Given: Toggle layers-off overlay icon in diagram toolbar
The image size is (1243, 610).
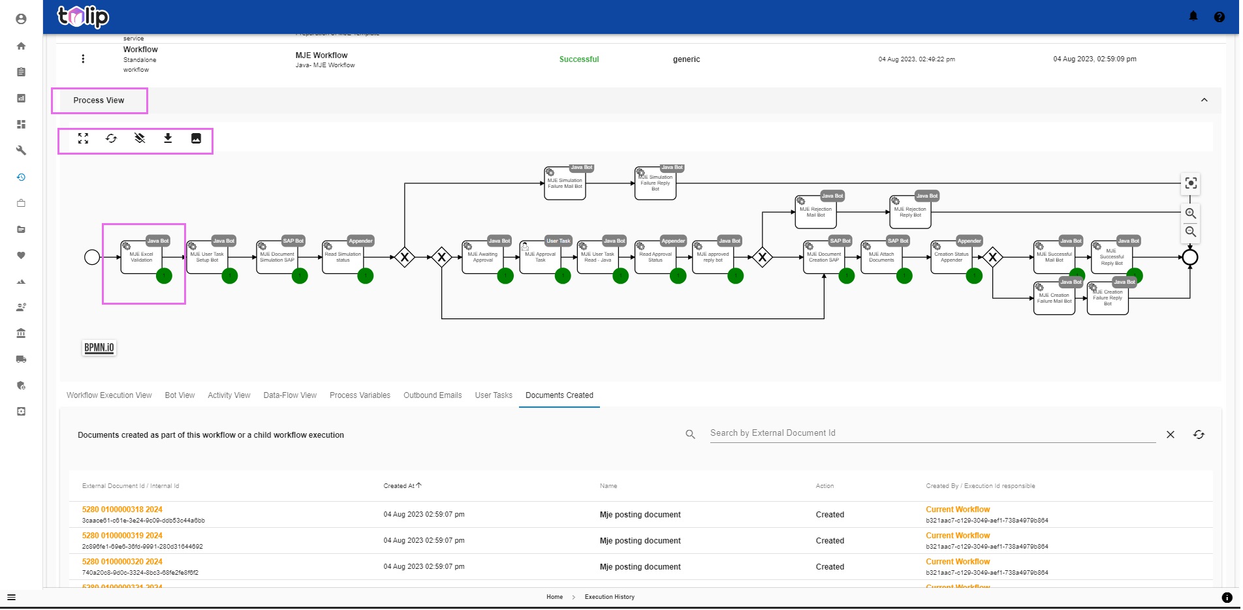Looking at the screenshot, I should coord(140,138).
